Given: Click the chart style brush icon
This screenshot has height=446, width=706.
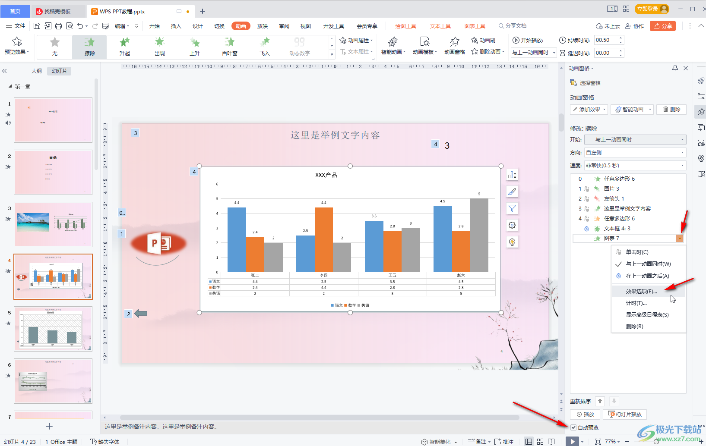Looking at the screenshot, I should (x=512, y=192).
